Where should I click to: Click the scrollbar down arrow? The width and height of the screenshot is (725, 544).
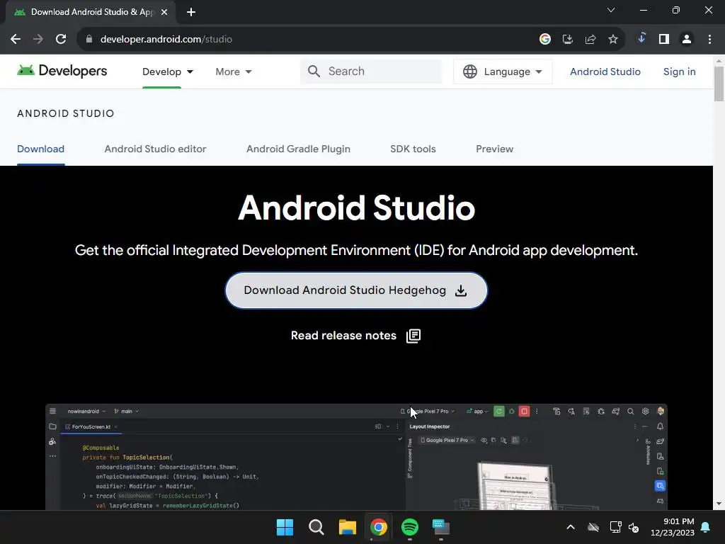(x=719, y=504)
